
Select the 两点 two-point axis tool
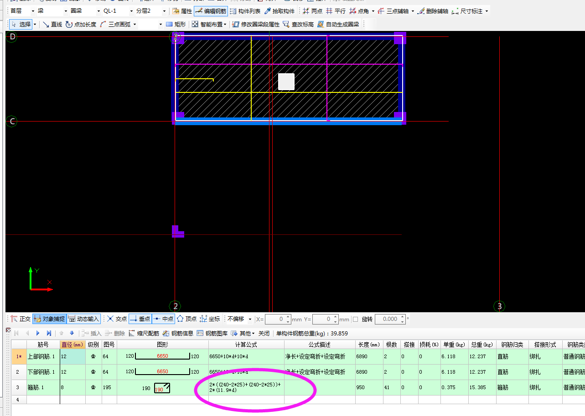click(312, 11)
